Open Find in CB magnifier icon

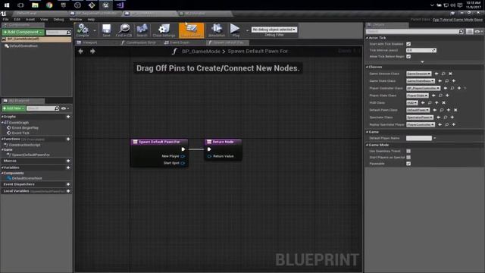pyautogui.click(x=124, y=30)
